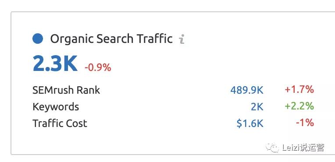Open the 489.9K SEMrush Rank value

click(247, 90)
